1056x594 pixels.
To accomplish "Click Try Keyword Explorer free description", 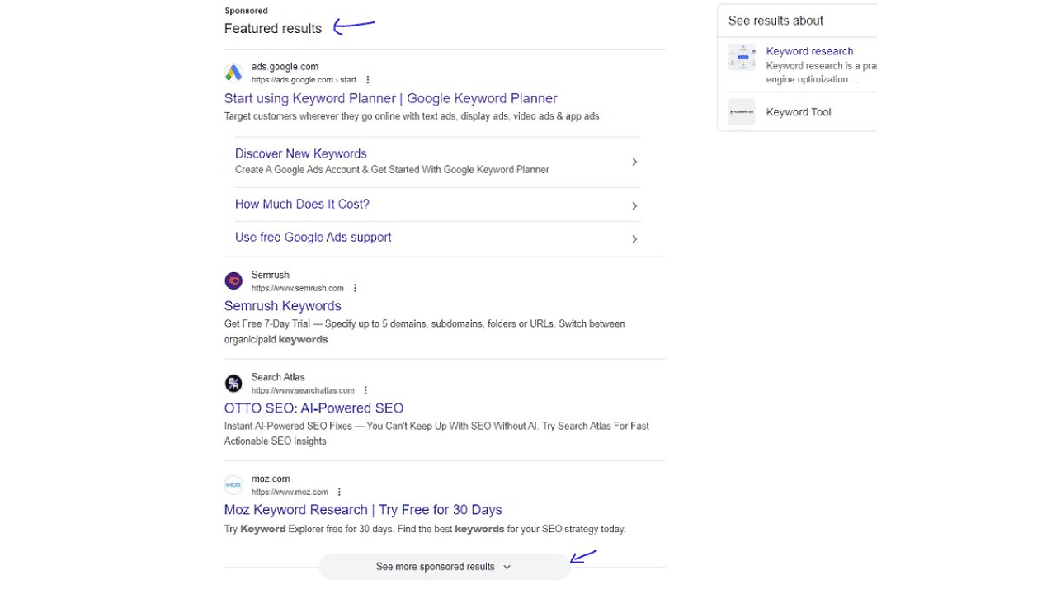I will 425,529.
